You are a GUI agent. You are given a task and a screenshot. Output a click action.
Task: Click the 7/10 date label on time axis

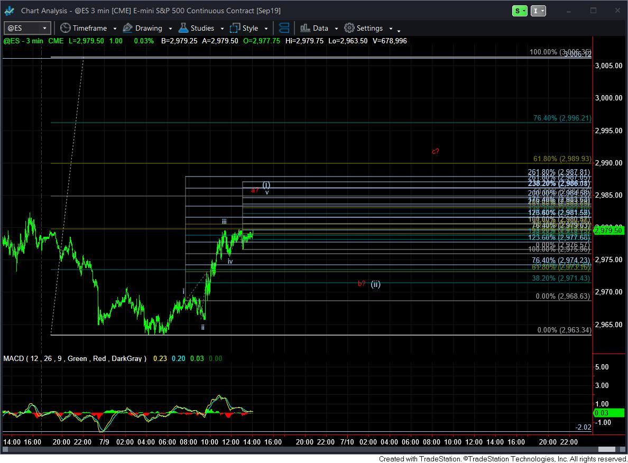click(x=347, y=442)
